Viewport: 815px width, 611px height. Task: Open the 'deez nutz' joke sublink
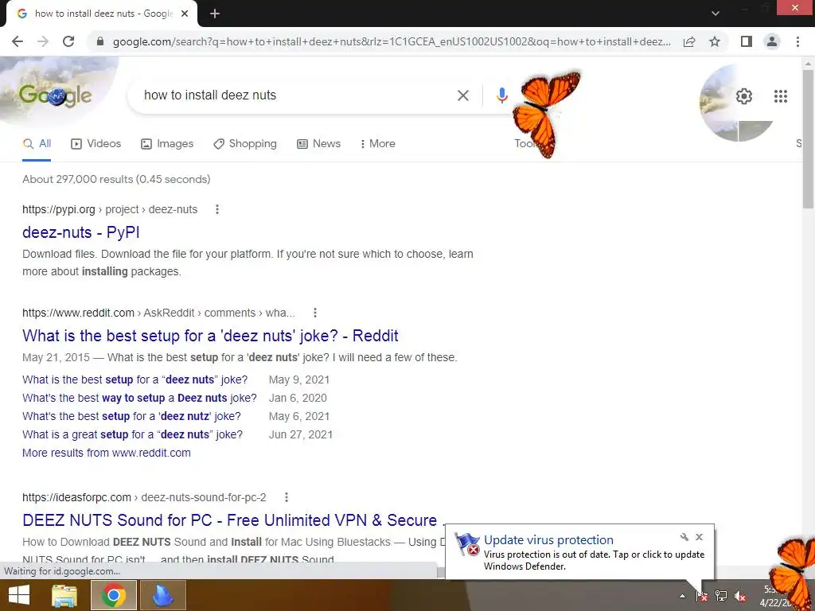[x=131, y=416]
